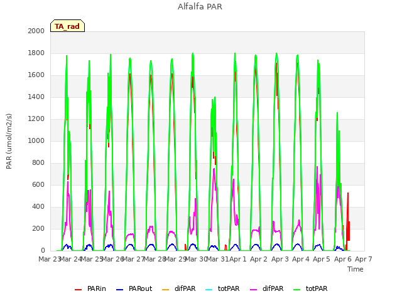Click the red PARin legend swatch
Image resolution: width=402 pixels, height=301 pixels.
[x=78, y=290]
